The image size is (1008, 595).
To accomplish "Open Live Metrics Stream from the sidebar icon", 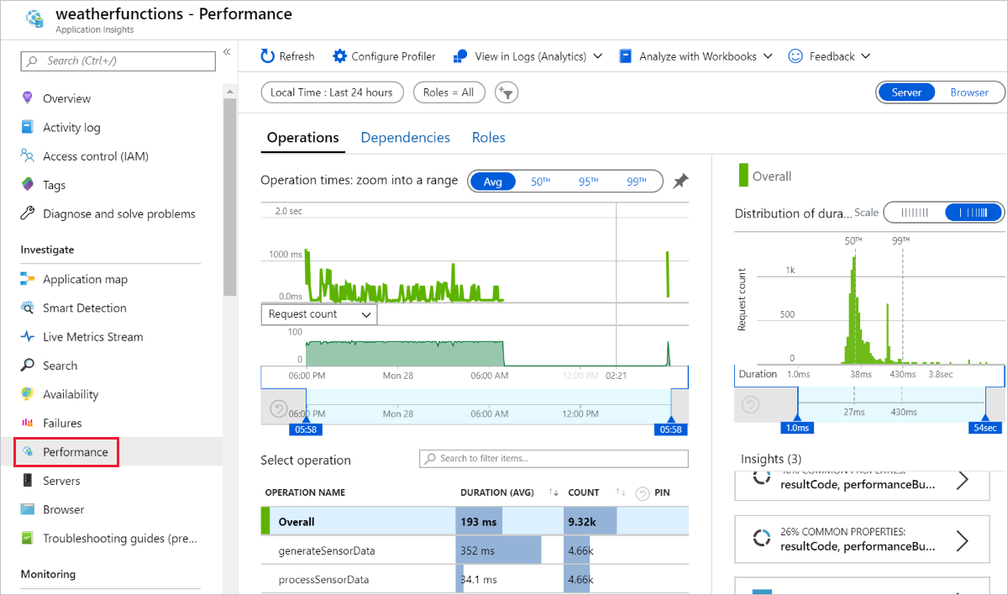I will point(27,336).
